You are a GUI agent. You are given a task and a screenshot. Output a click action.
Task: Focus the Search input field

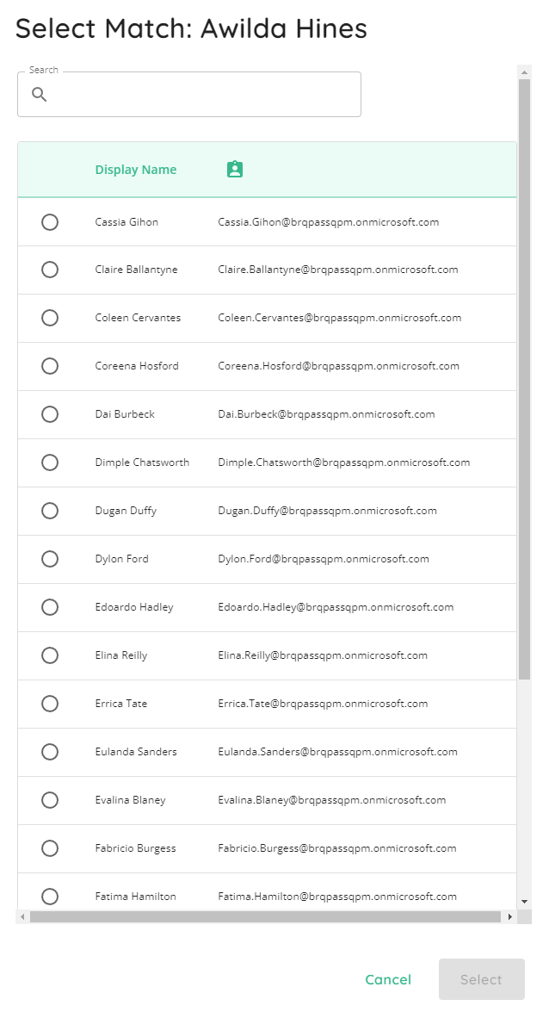188,95
